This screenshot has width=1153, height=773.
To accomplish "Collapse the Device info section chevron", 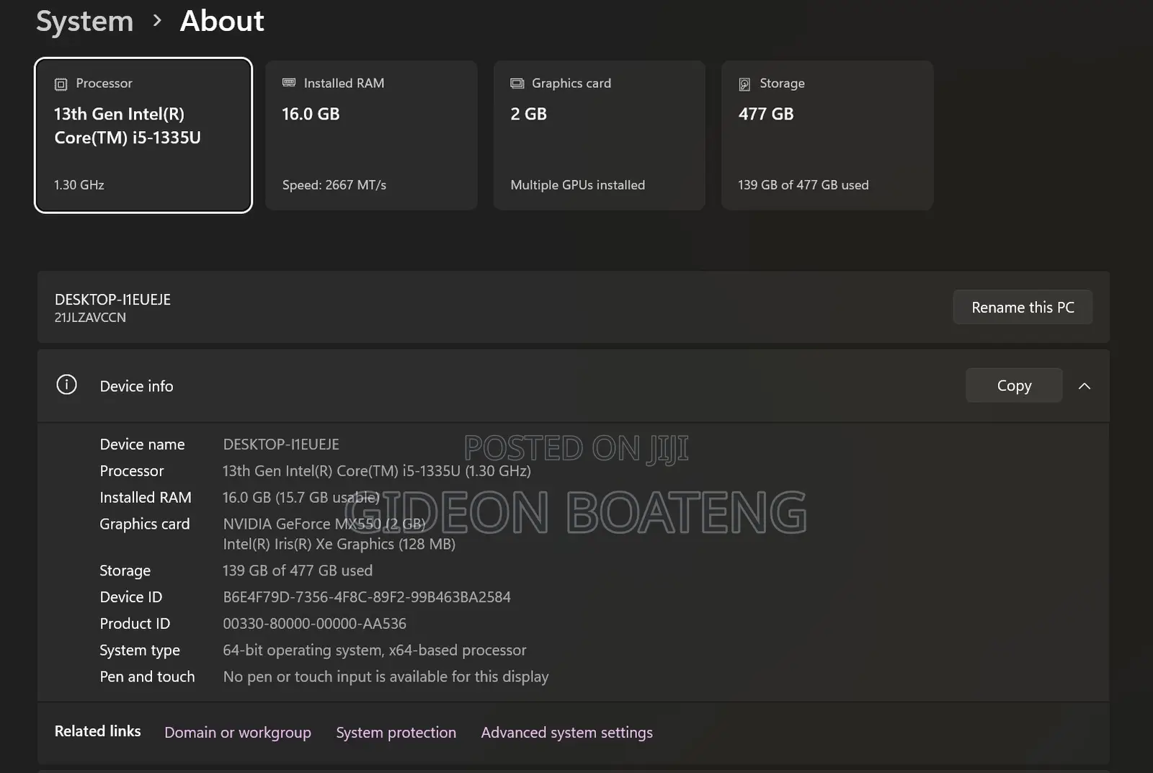I will (1084, 386).
